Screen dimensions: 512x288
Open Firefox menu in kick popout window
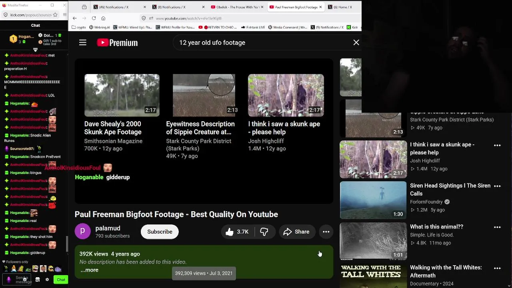64,15
